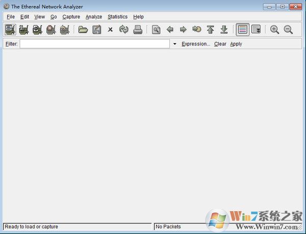The height and width of the screenshot is (234, 306).
Task: Open the list of capture interfaces
Action: [10, 30]
